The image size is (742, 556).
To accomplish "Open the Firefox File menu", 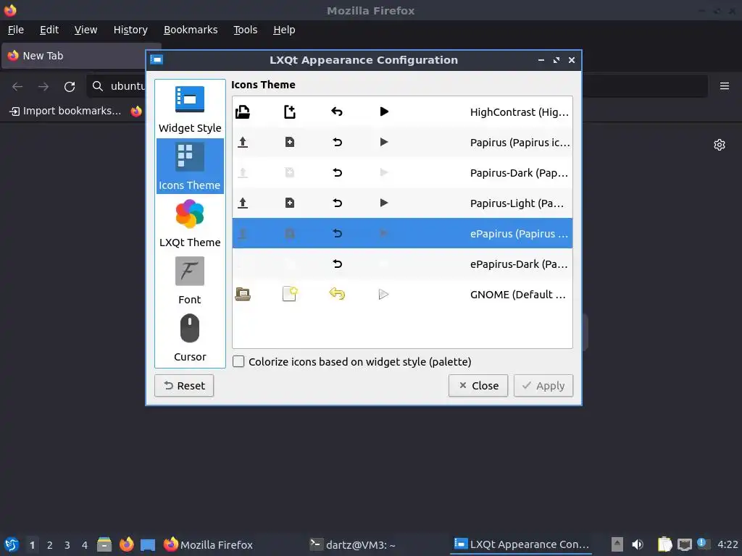I will tap(16, 30).
